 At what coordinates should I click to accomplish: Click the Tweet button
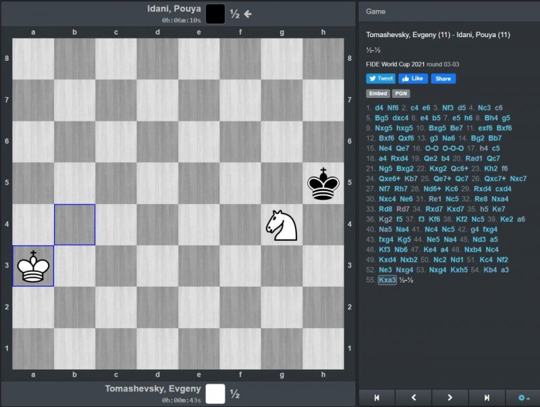[381, 78]
